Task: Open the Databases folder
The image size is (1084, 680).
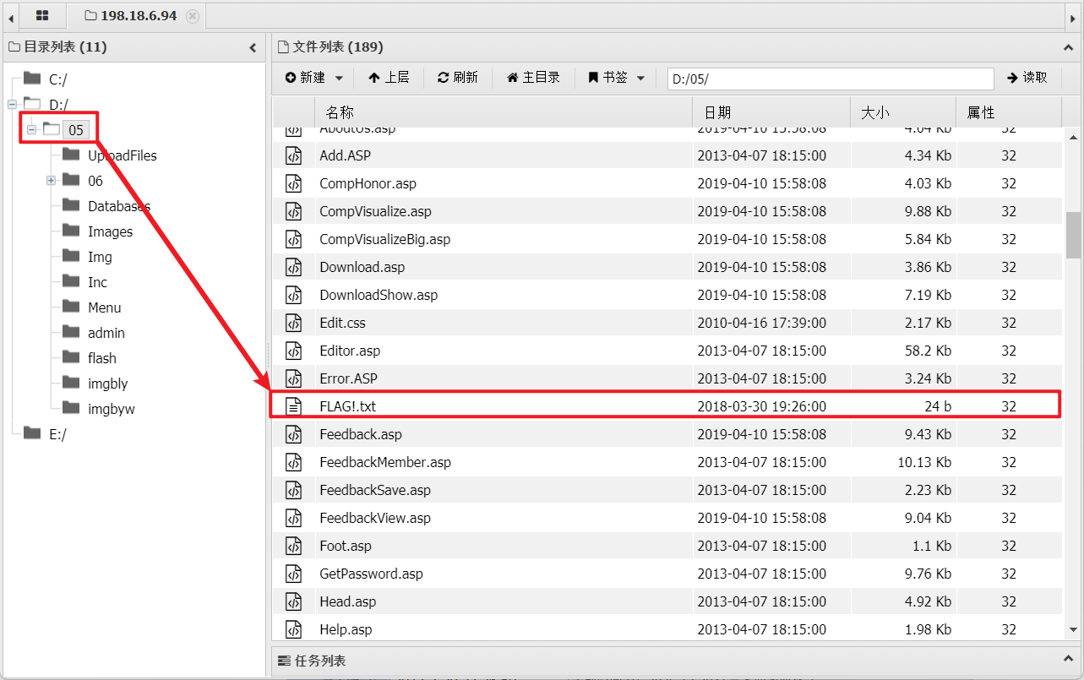Action: click(119, 206)
